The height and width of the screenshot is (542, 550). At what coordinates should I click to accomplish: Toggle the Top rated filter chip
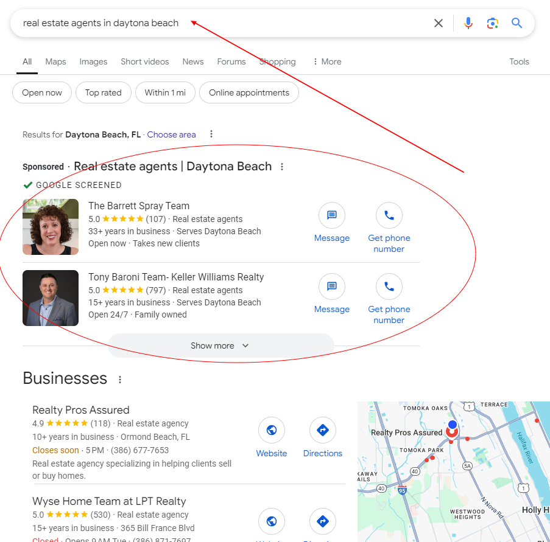click(x=104, y=92)
